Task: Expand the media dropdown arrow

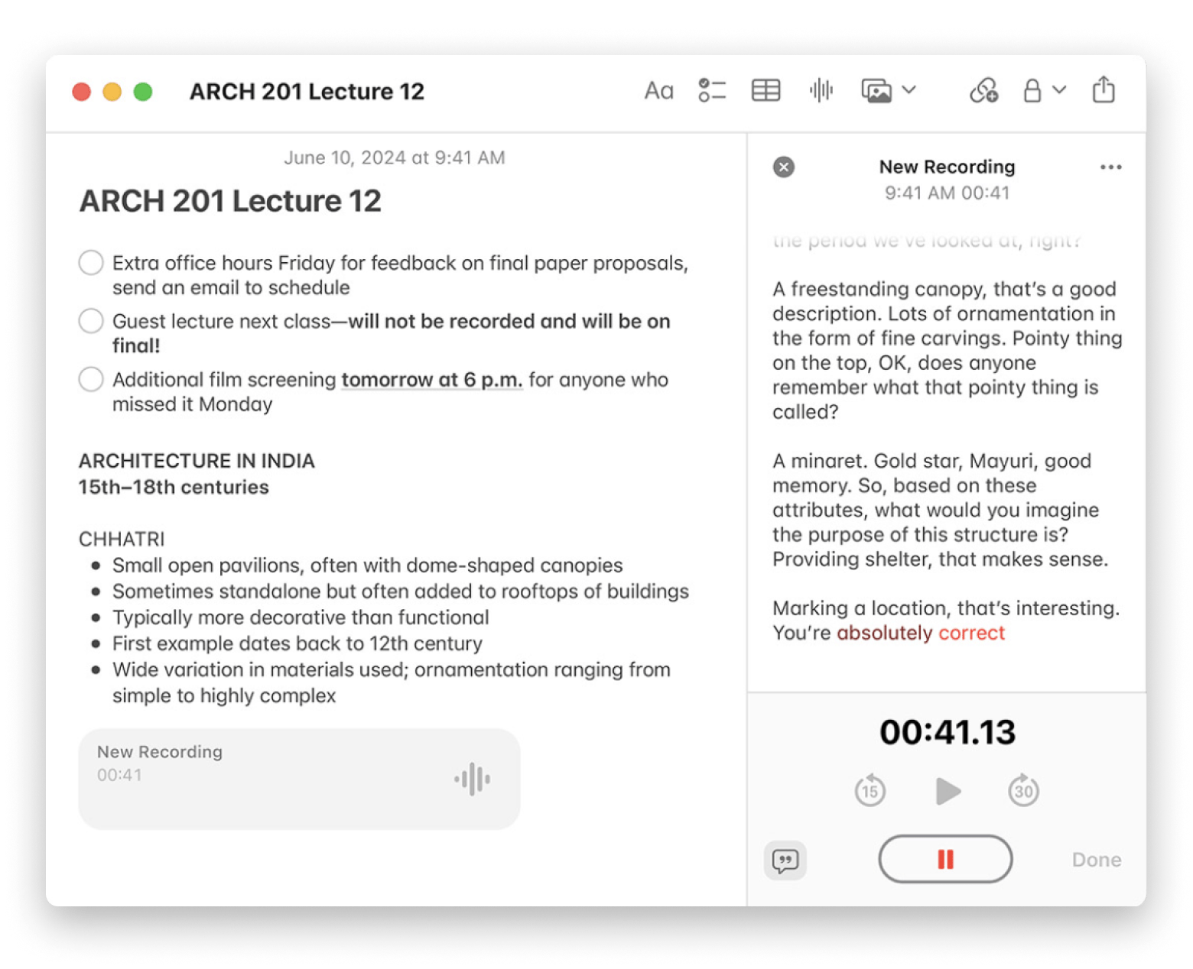Action: pos(909,90)
